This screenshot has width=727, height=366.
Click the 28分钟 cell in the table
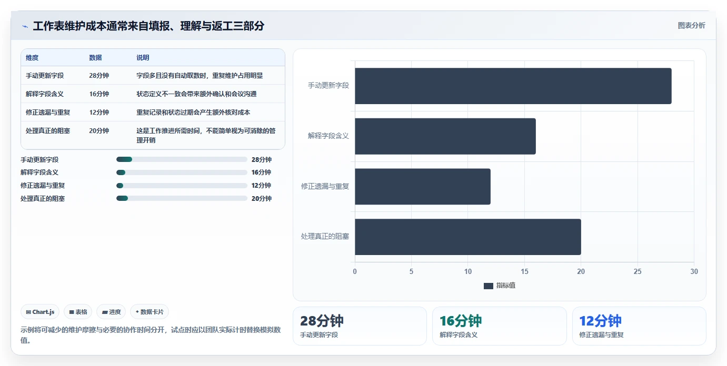point(99,76)
